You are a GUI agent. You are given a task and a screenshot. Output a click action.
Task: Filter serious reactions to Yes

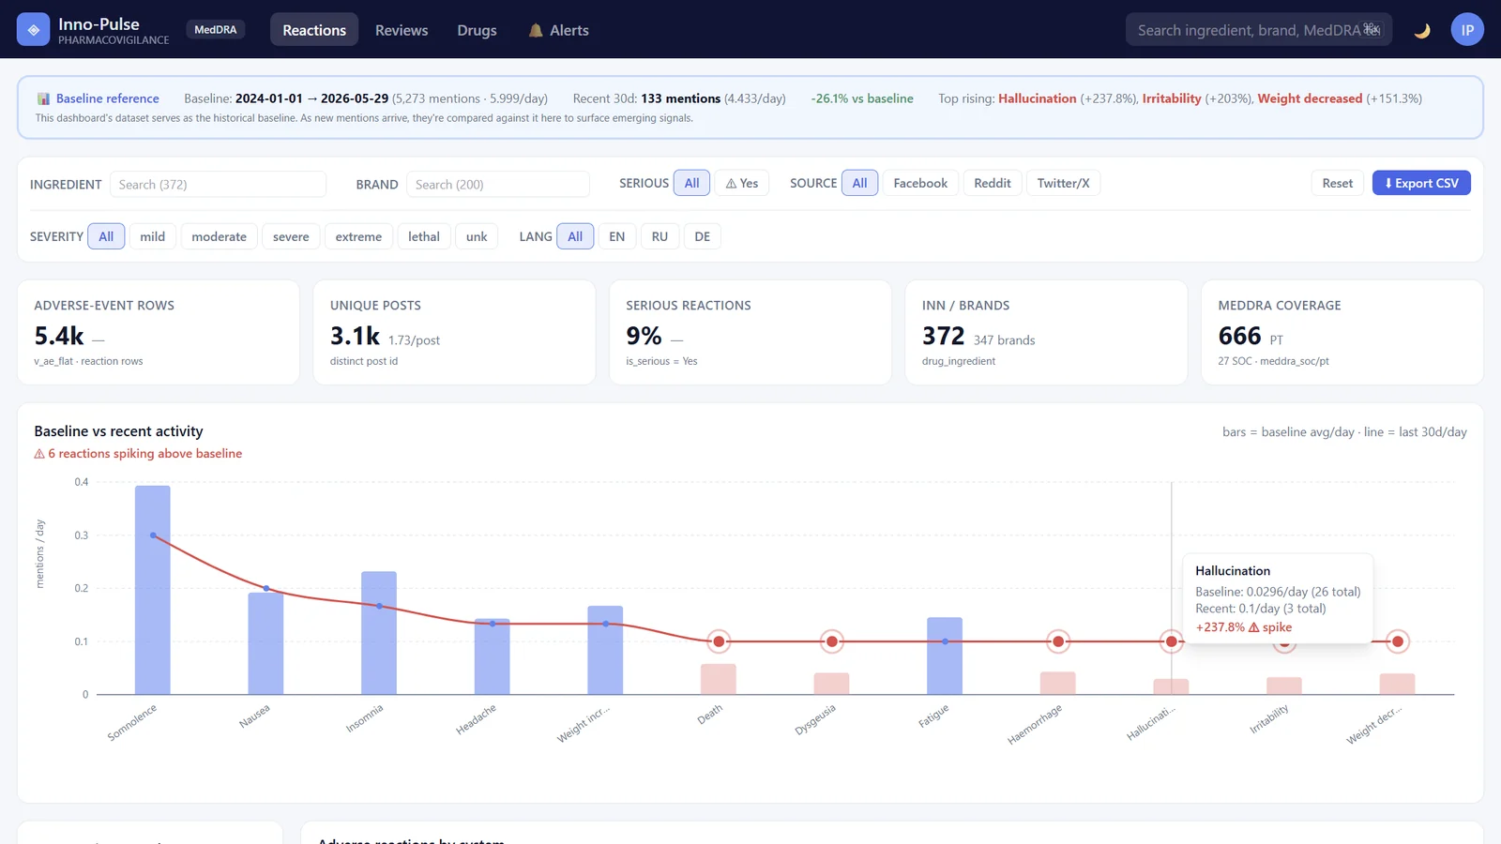click(x=742, y=183)
